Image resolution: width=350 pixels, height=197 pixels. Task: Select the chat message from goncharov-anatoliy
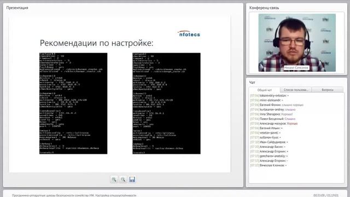(269, 156)
